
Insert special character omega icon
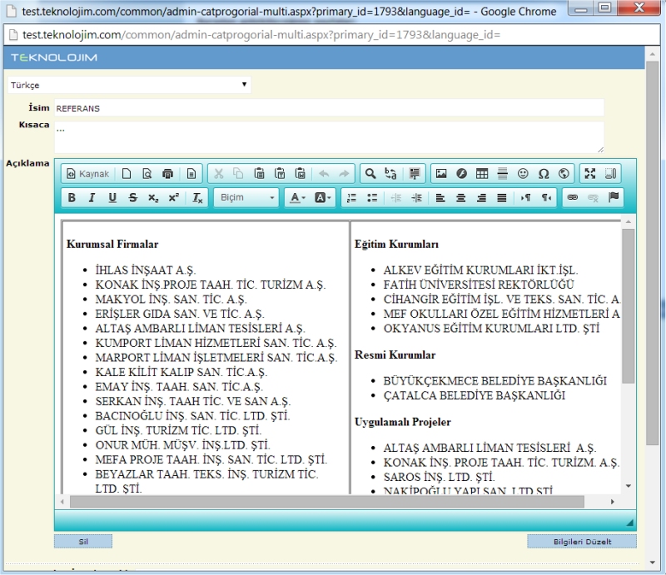[544, 174]
